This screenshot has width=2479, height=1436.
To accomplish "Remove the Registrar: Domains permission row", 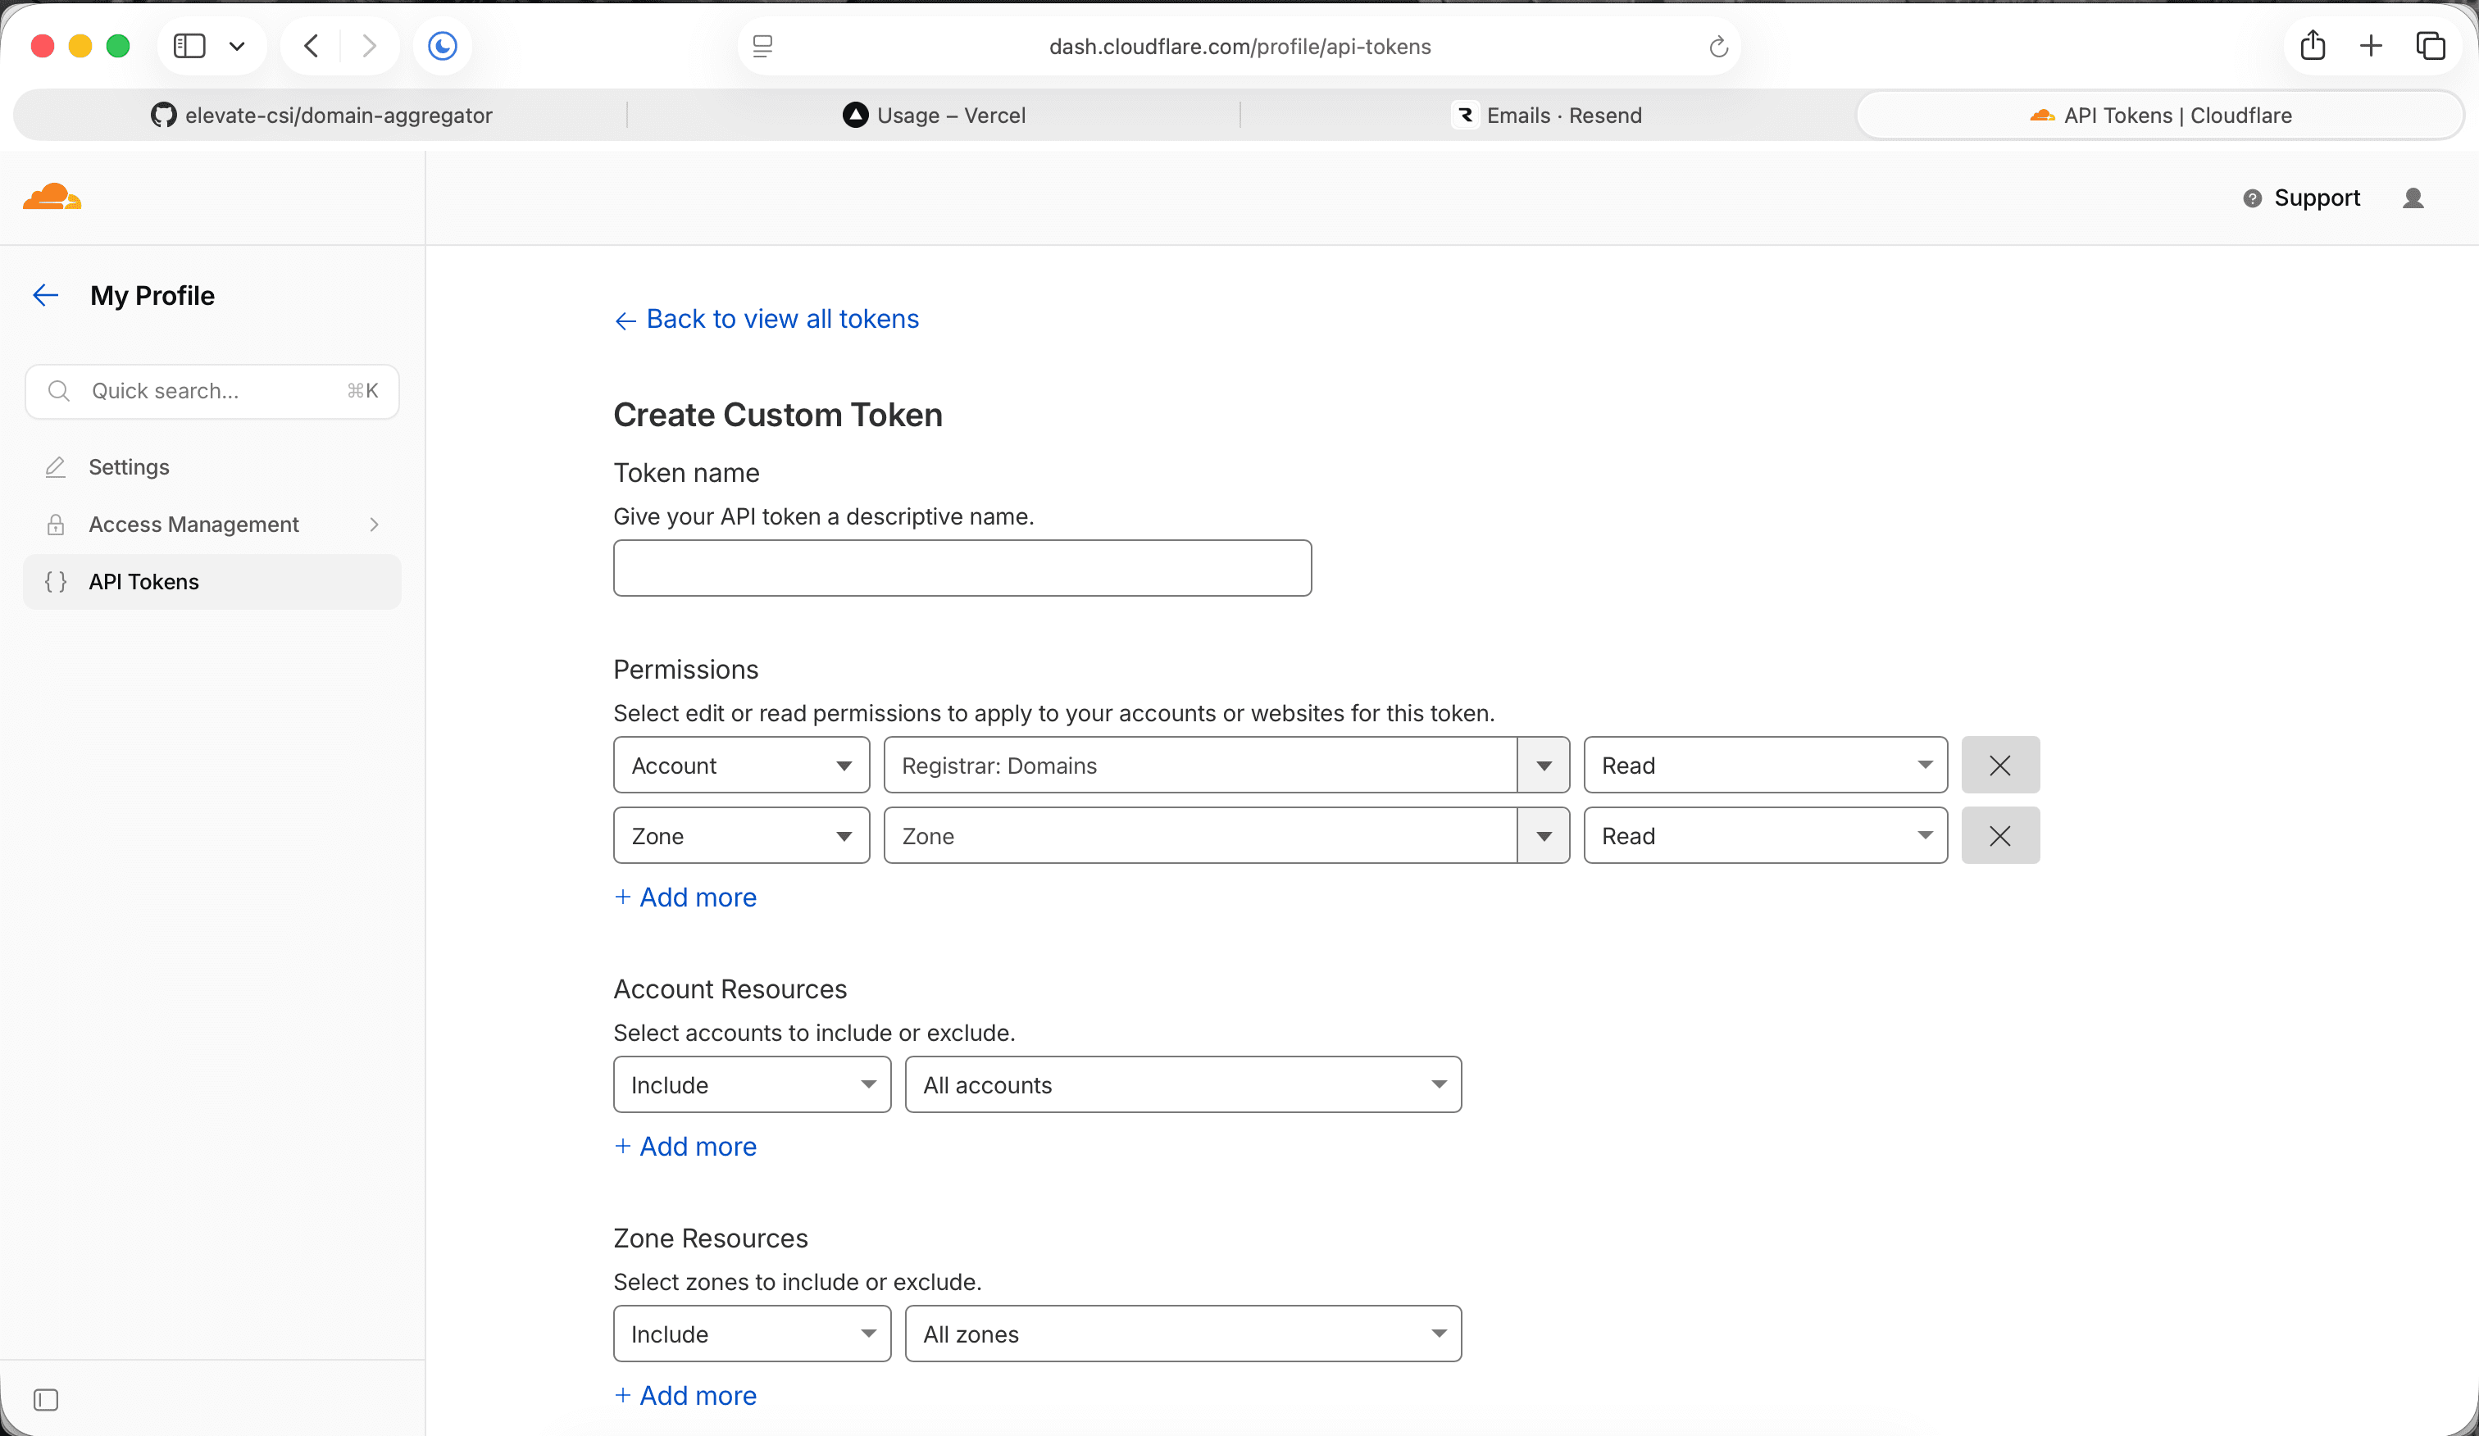I will pos(2000,766).
